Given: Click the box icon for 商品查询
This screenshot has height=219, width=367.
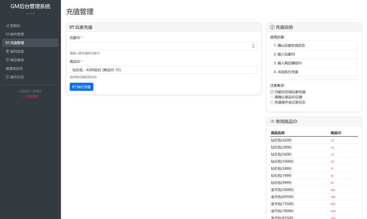Looking at the screenshot, I should tap(8, 60).
